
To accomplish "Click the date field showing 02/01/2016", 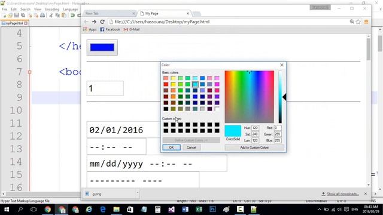I will 124,130.
